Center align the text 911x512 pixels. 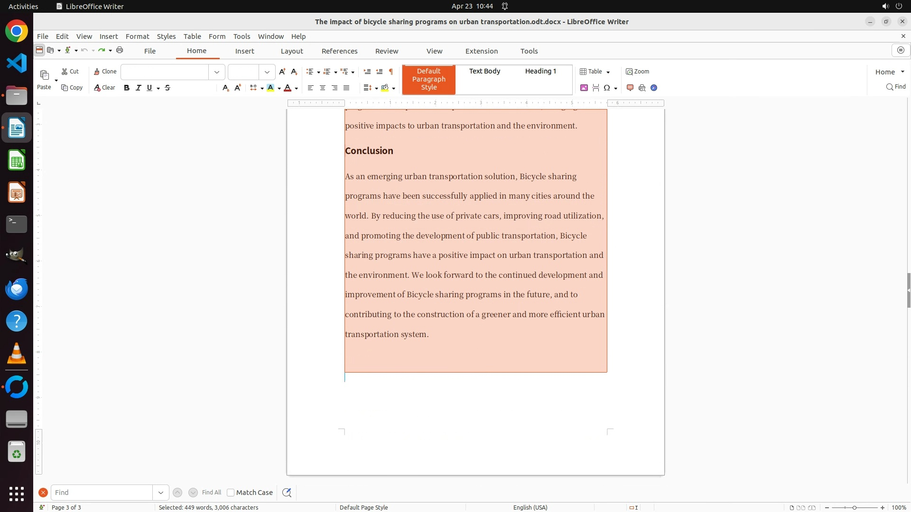click(x=323, y=88)
